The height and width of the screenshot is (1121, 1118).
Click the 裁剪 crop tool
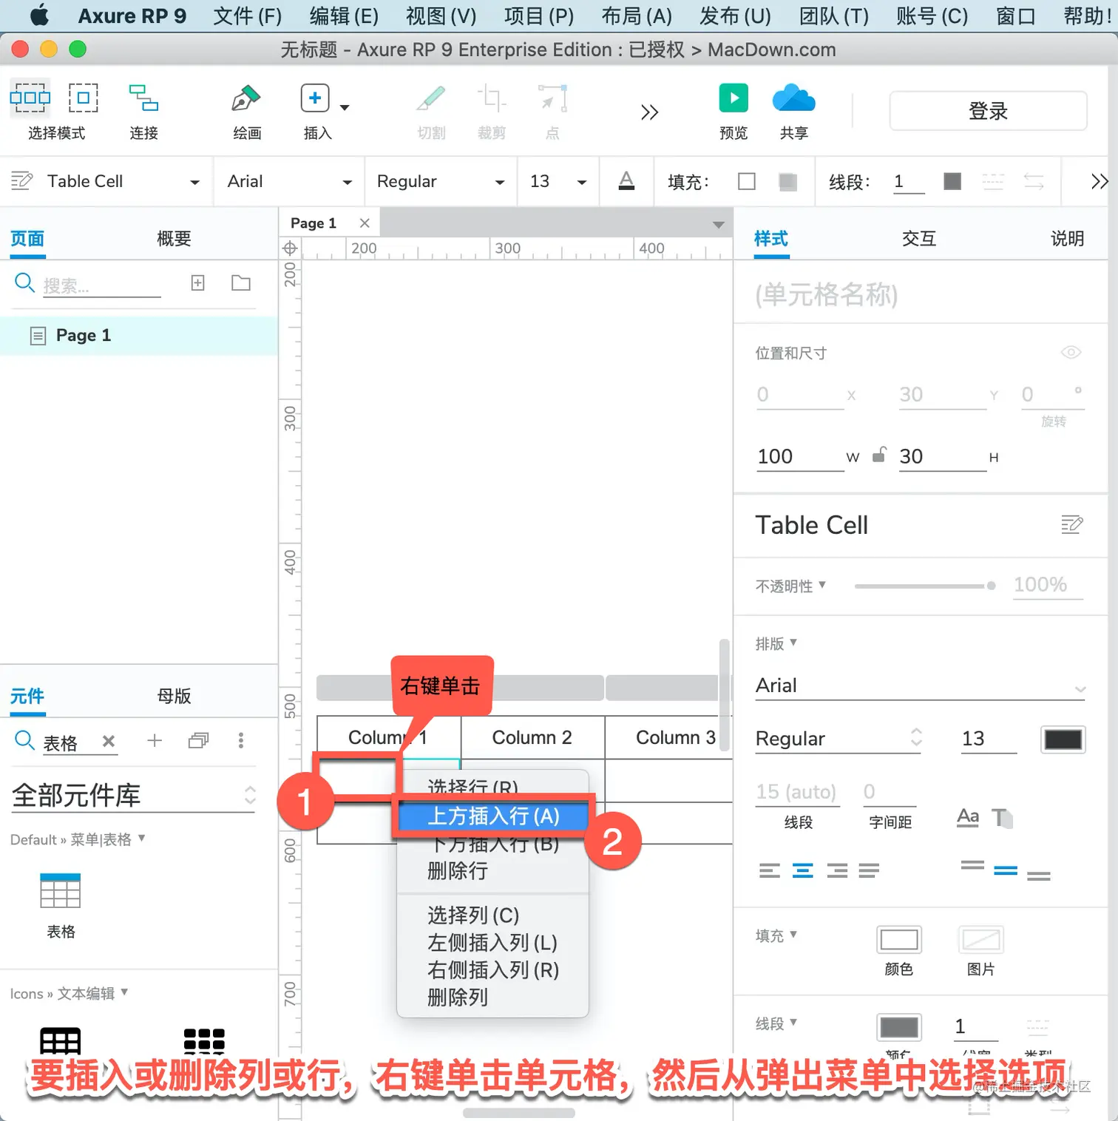coord(492,98)
